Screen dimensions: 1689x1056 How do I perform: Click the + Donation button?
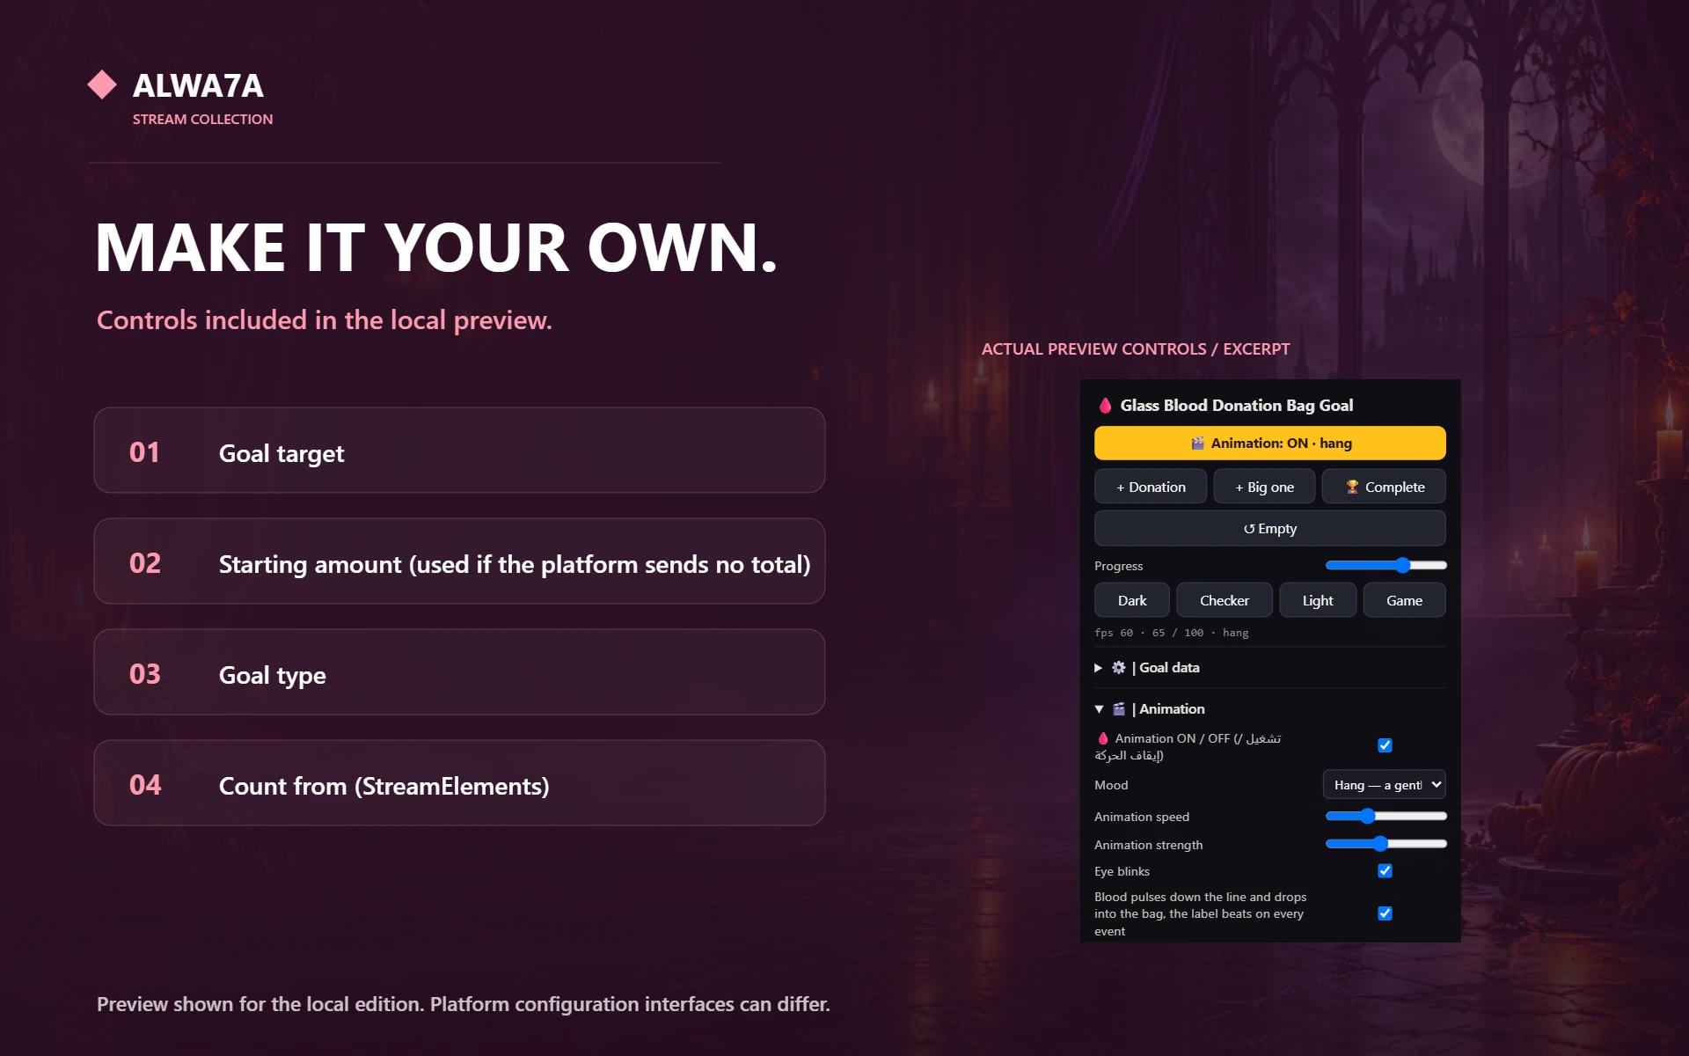1150,488
